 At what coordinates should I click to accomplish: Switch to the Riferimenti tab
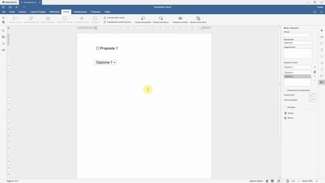(54, 12)
